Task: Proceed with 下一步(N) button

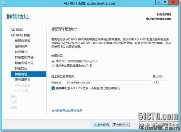Action: pos(121,125)
